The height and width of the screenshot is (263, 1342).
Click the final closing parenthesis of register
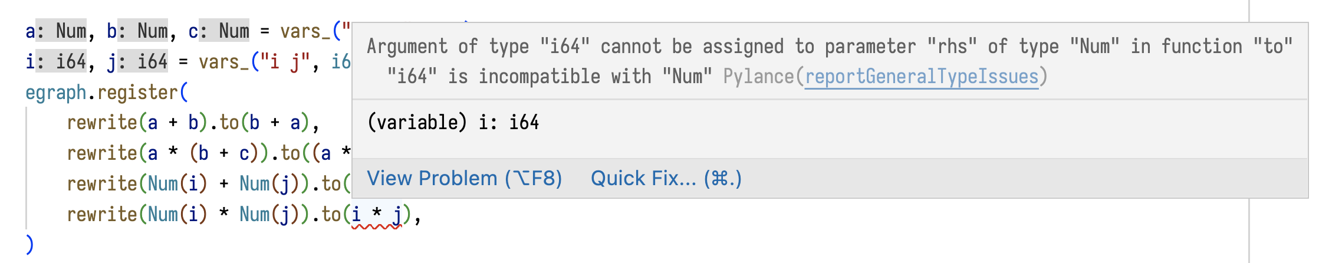29,244
